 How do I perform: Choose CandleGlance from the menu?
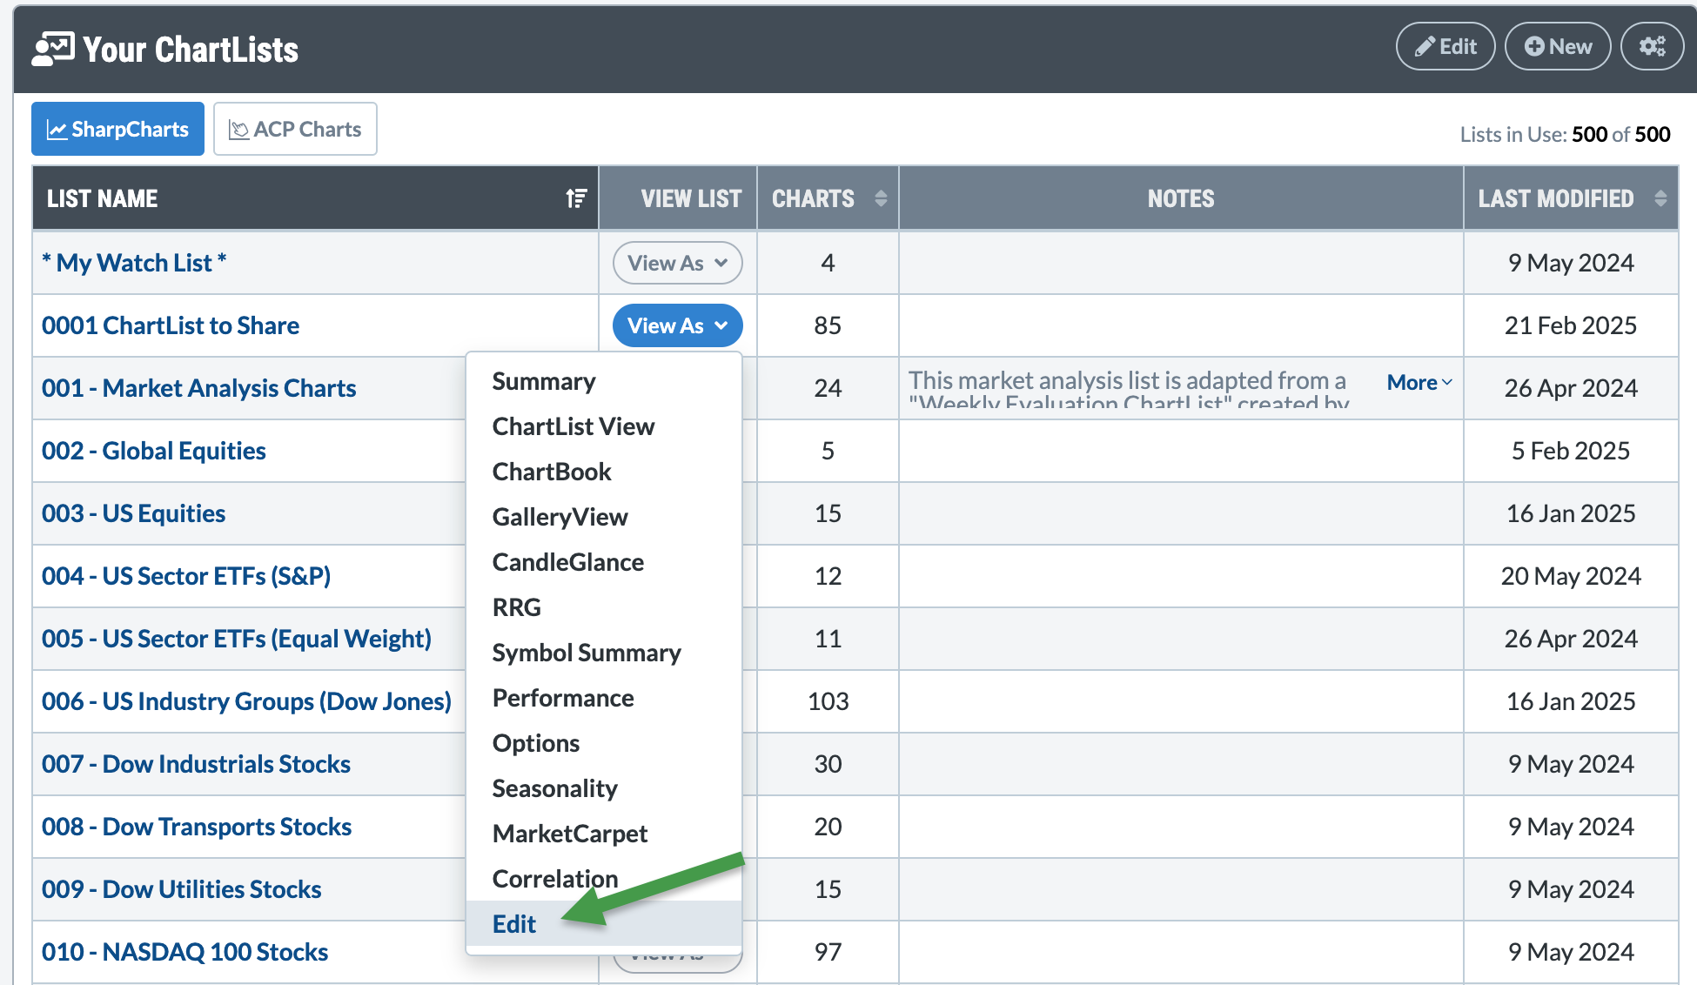[x=567, y=562]
